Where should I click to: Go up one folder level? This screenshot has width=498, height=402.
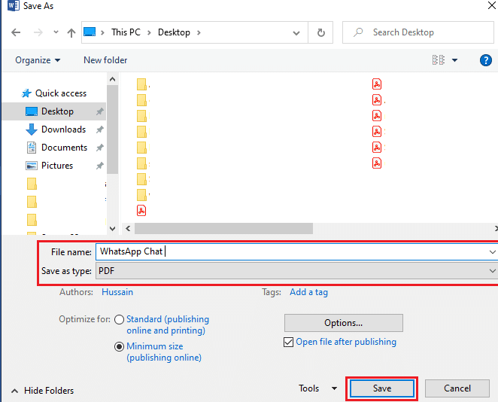[71, 33]
